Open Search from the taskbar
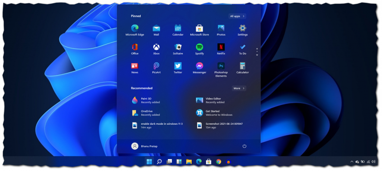The width and height of the screenshot is (382, 171). point(159,162)
